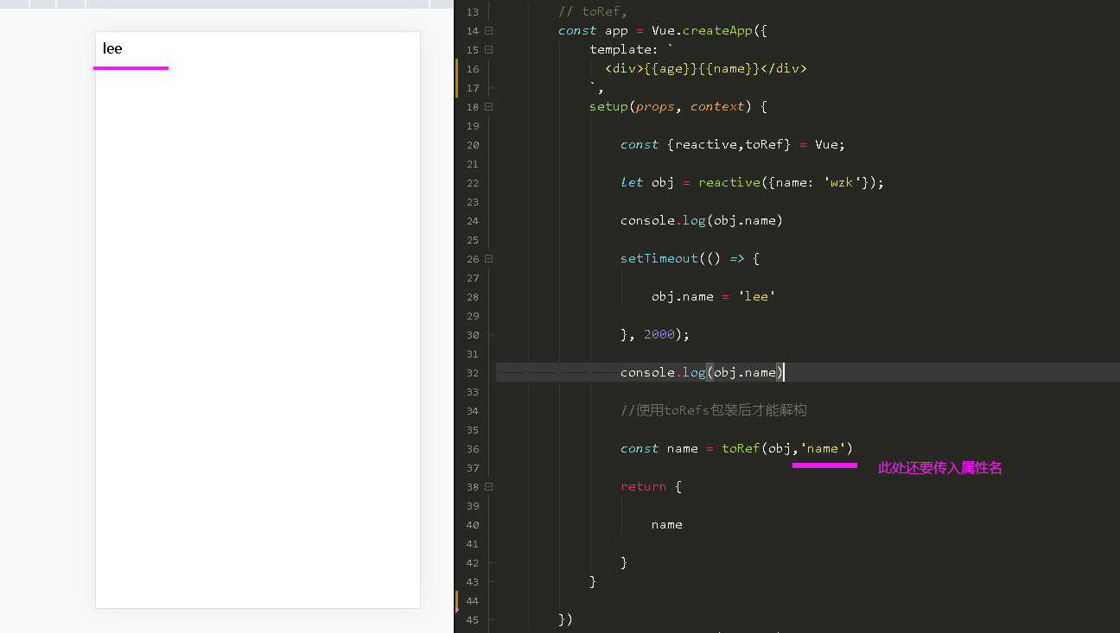Click the 'name' property on line 40
The image size is (1120, 633).
(x=667, y=524)
